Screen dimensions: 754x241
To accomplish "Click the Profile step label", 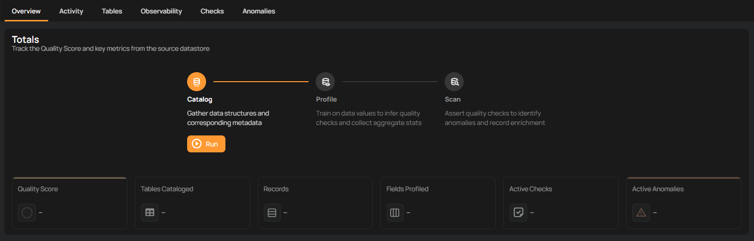I will (x=326, y=99).
